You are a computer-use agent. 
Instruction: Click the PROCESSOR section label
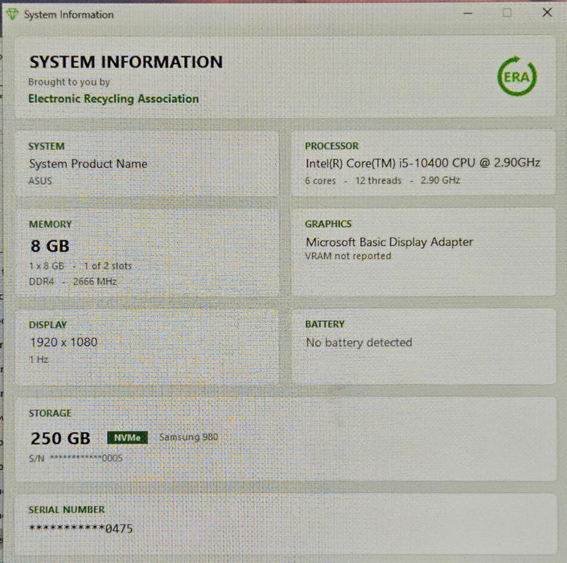[331, 146]
